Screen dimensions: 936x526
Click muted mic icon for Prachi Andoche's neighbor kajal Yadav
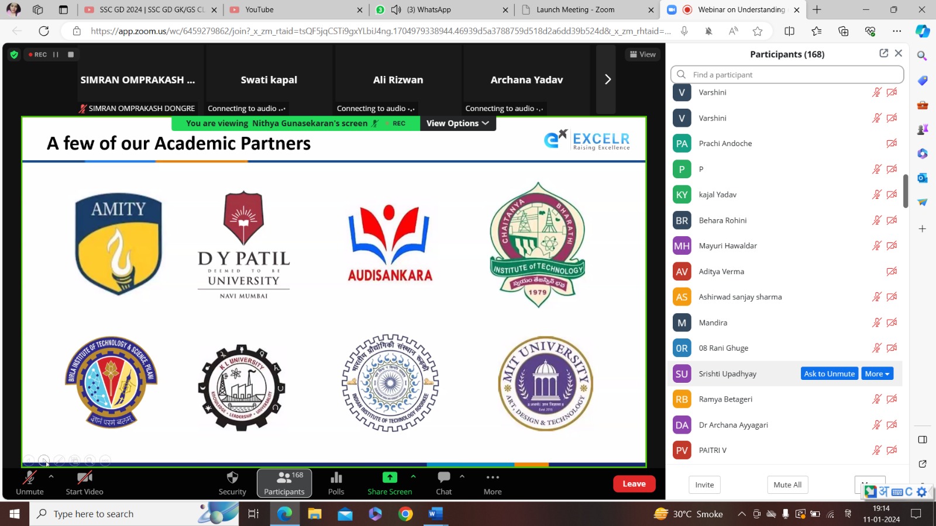point(876,195)
